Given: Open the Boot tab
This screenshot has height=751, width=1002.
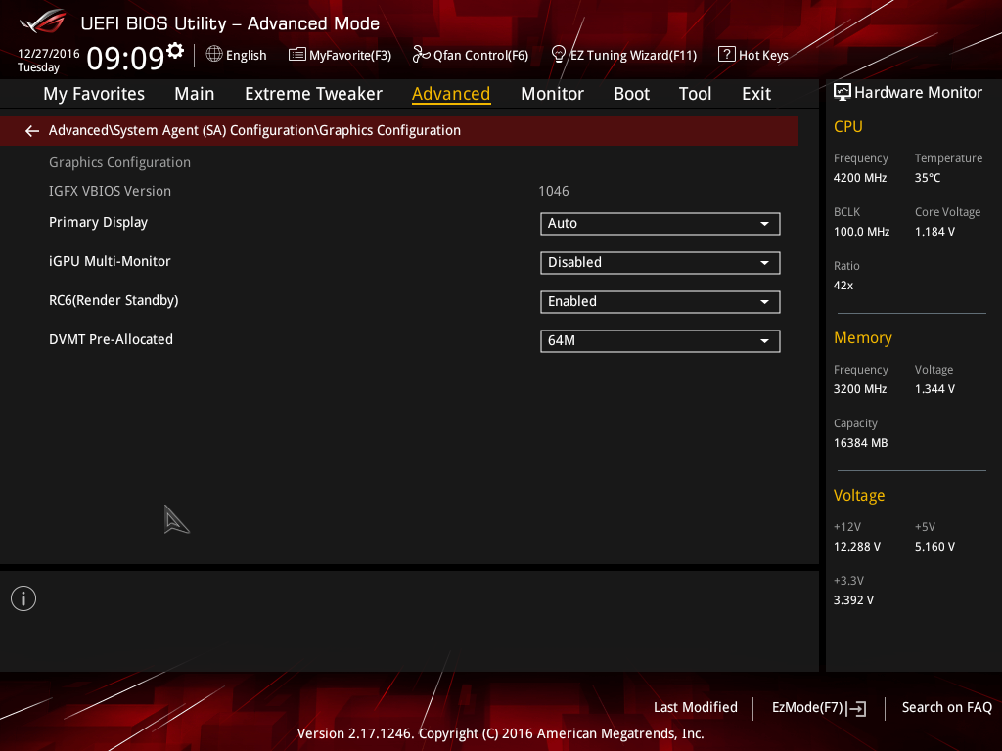Looking at the screenshot, I should [x=631, y=94].
